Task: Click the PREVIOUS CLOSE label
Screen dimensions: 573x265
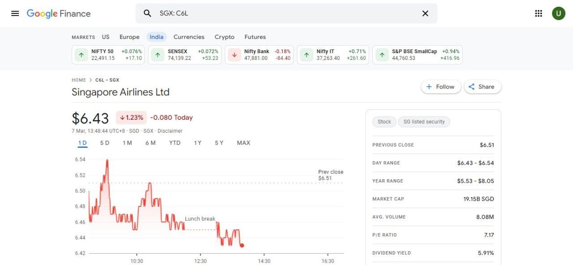Action: tap(393, 145)
